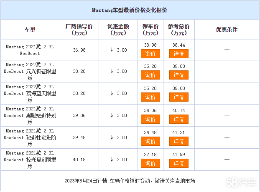Open 详情 under total 41.99
The height and width of the screenshot is (192, 260).
pos(179,163)
